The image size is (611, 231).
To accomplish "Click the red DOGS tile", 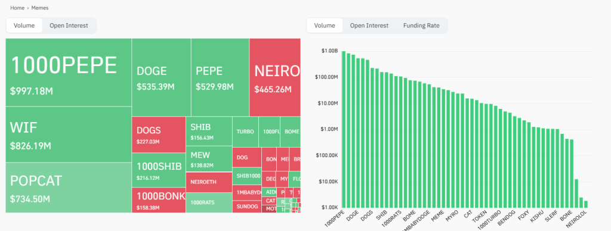I will click(159, 135).
